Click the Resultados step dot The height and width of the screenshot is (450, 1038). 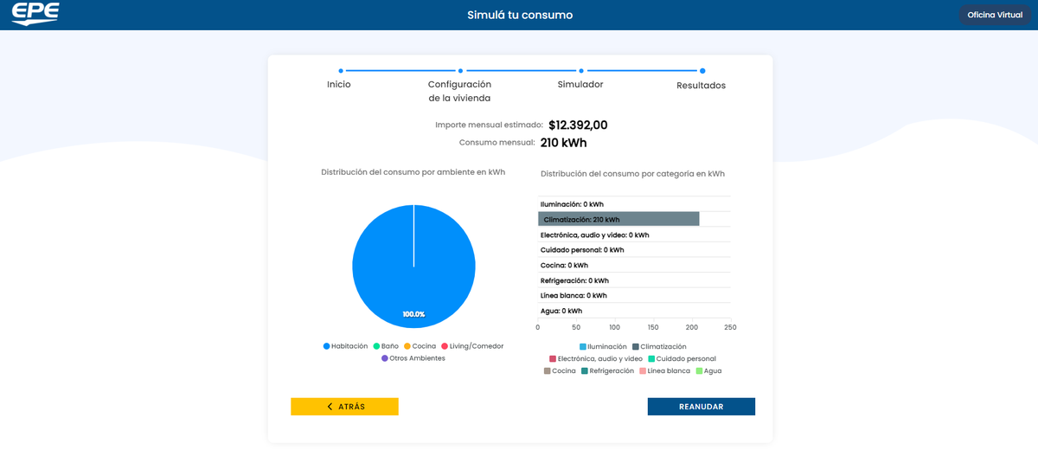tap(702, 71)
